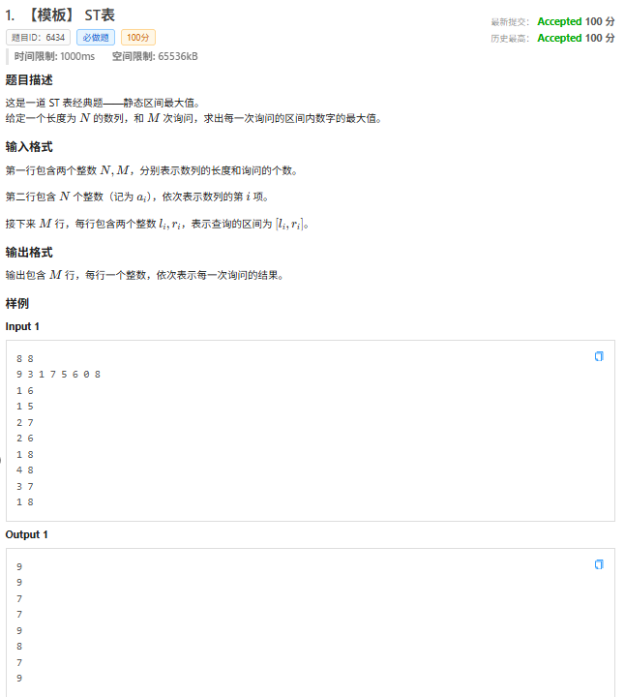Click the 输出格式 section heading
This screenshot has height=697, width=625.
(29, 253)
